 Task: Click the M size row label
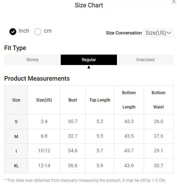pos(16,136)
